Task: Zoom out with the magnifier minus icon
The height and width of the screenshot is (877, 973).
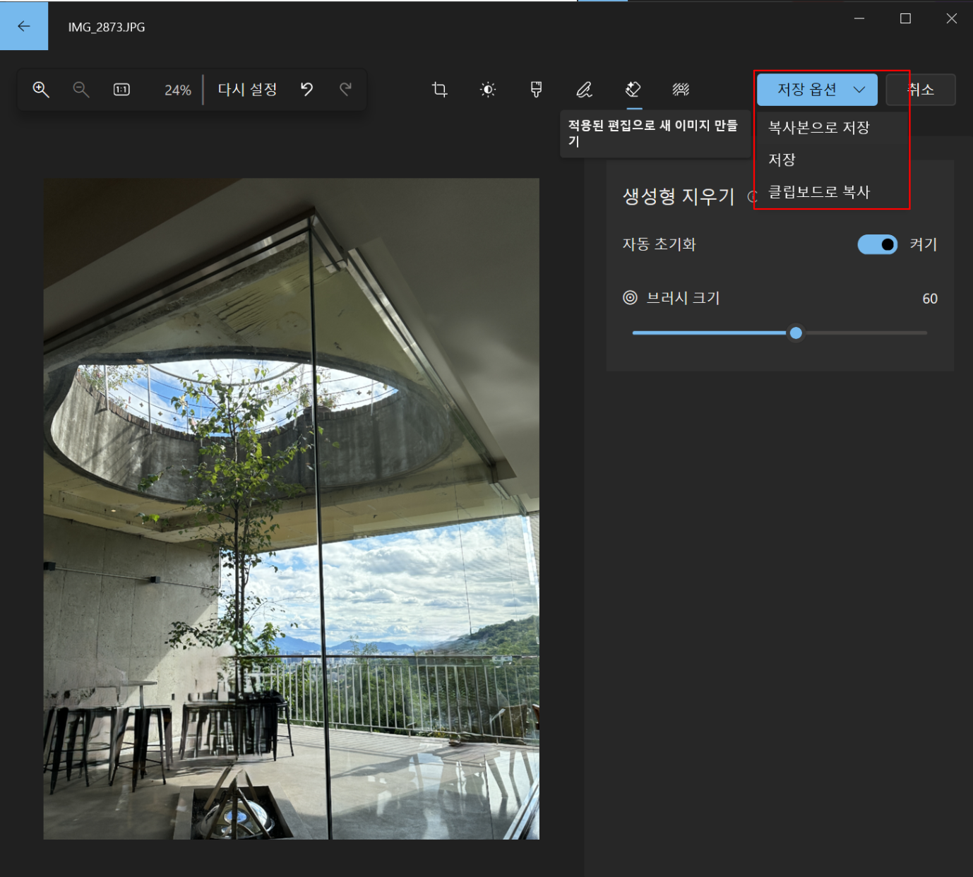Action: point(81,90)
